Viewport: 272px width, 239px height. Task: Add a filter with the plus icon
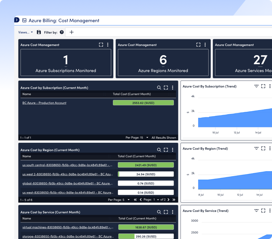coord(71,32)
